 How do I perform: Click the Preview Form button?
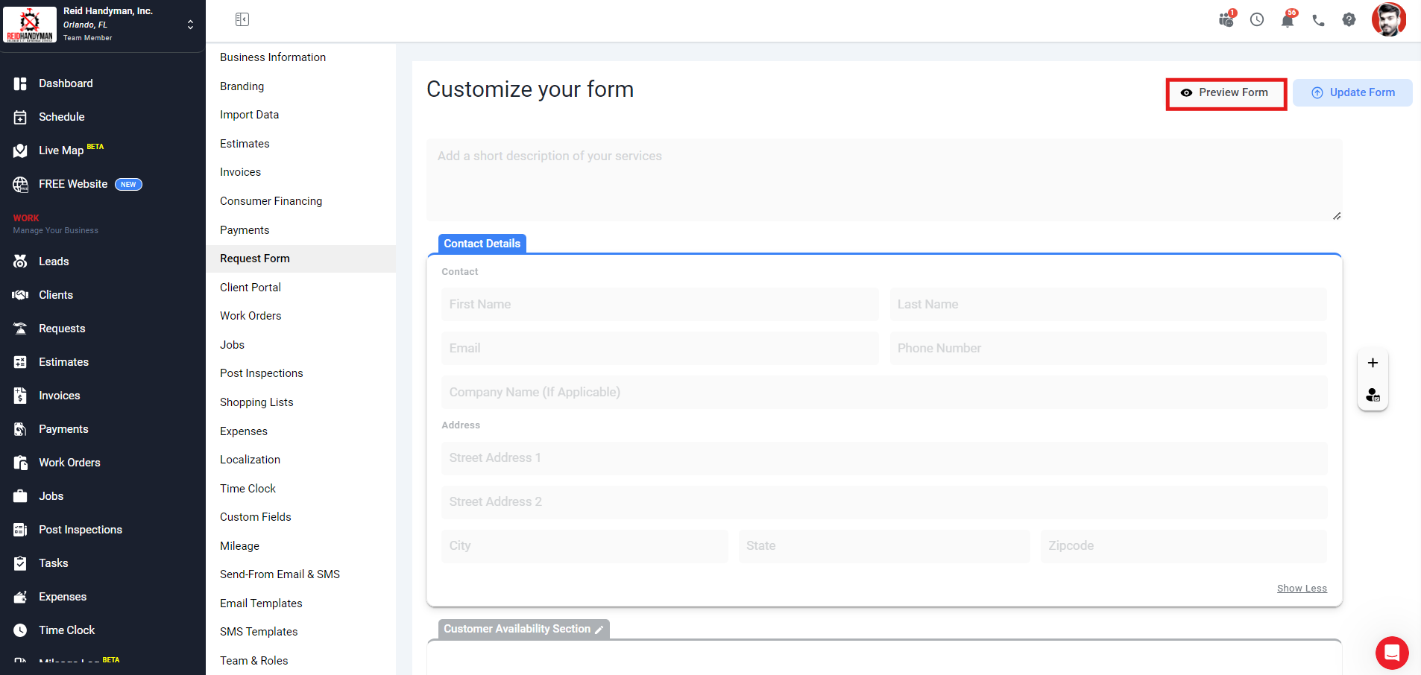(1226, 93)
